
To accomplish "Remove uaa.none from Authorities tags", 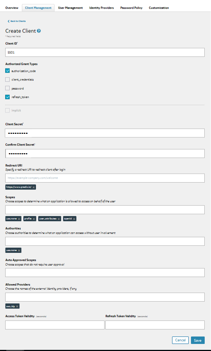I will 19,251.
